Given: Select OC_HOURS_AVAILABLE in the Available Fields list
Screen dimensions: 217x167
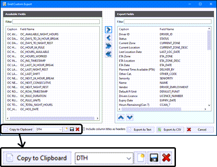Looking at the screenshot, I should 35,52.
